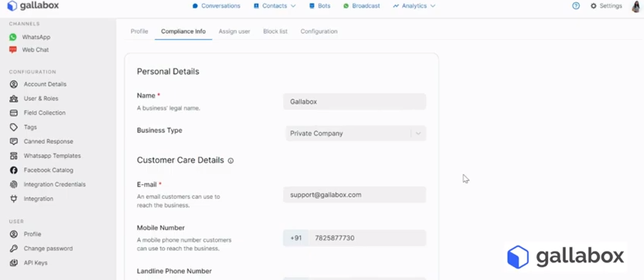The image size is (644, 280).
Task: Click the E-mail field support@gallabox.com
Action: click(355, 195)
